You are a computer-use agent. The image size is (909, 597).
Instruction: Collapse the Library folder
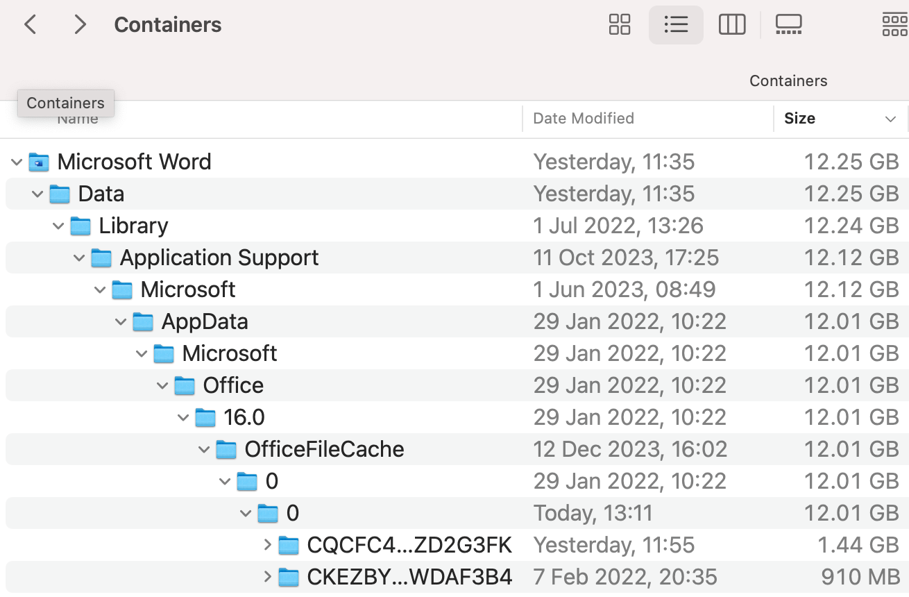point(58,226)
